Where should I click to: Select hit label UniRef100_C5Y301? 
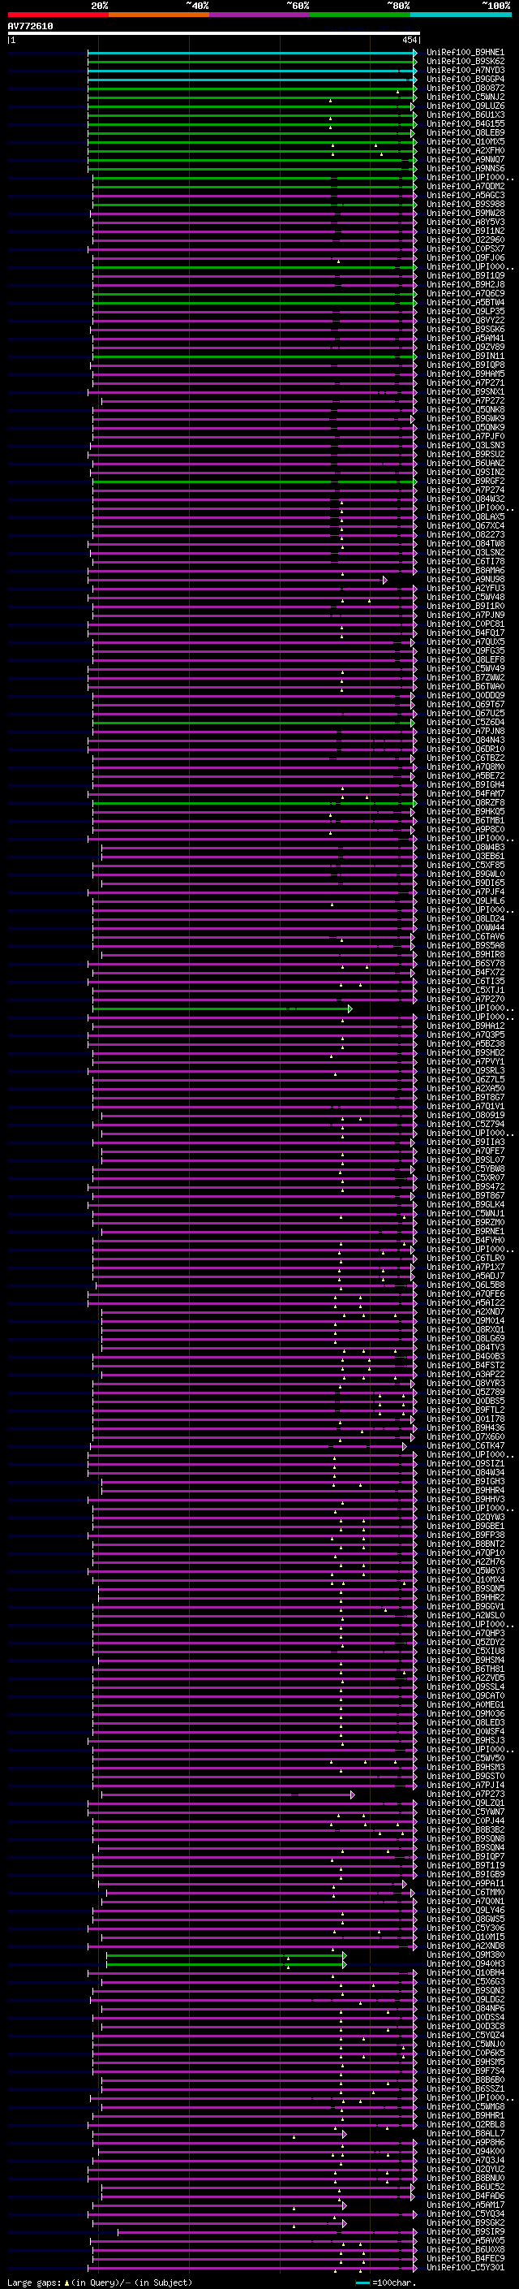[x=465, y=2268]
